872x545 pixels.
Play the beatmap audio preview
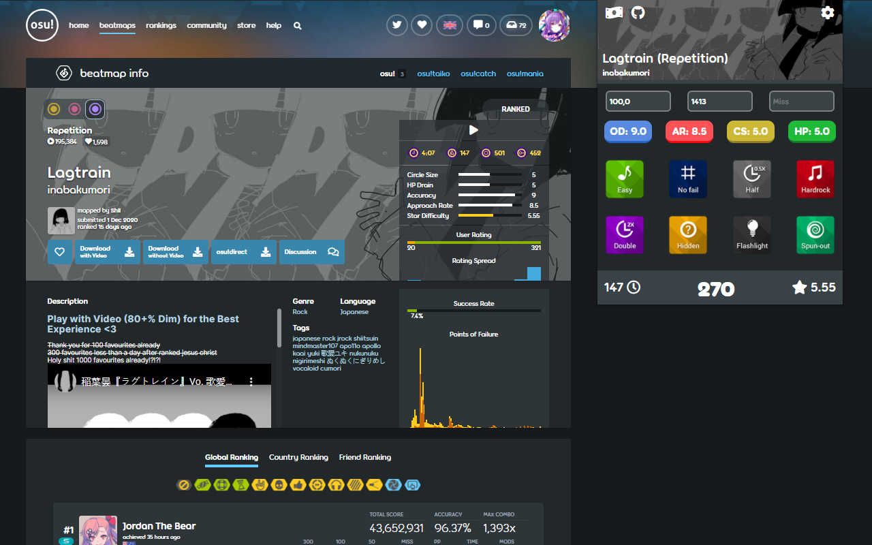(473, 130)
